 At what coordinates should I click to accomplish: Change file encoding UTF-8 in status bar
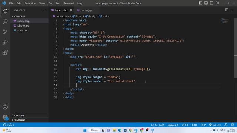[185, 125]
